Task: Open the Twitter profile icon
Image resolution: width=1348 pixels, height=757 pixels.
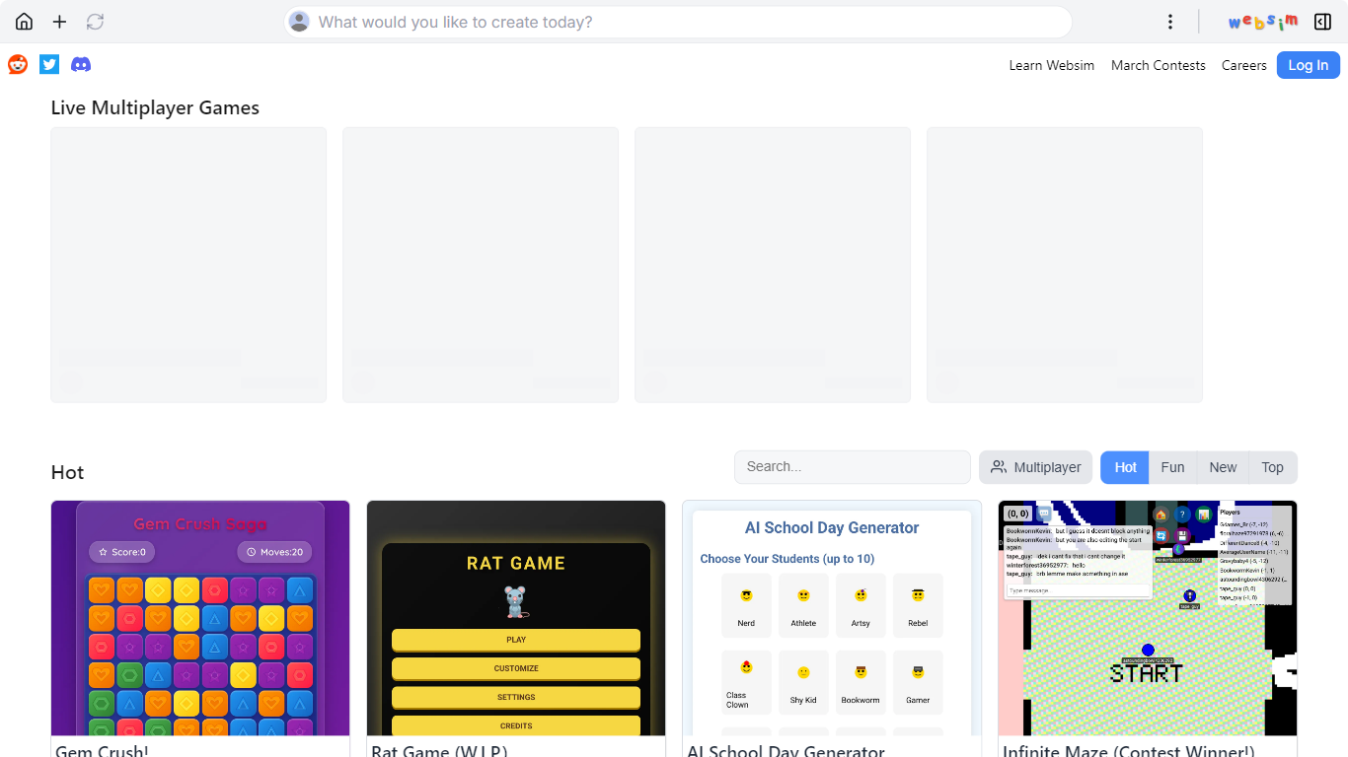Action: click(49, 64)
